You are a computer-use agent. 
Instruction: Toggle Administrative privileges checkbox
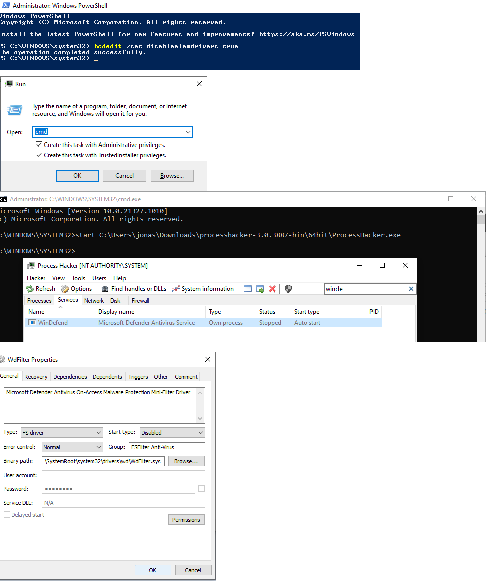point(39,145)
